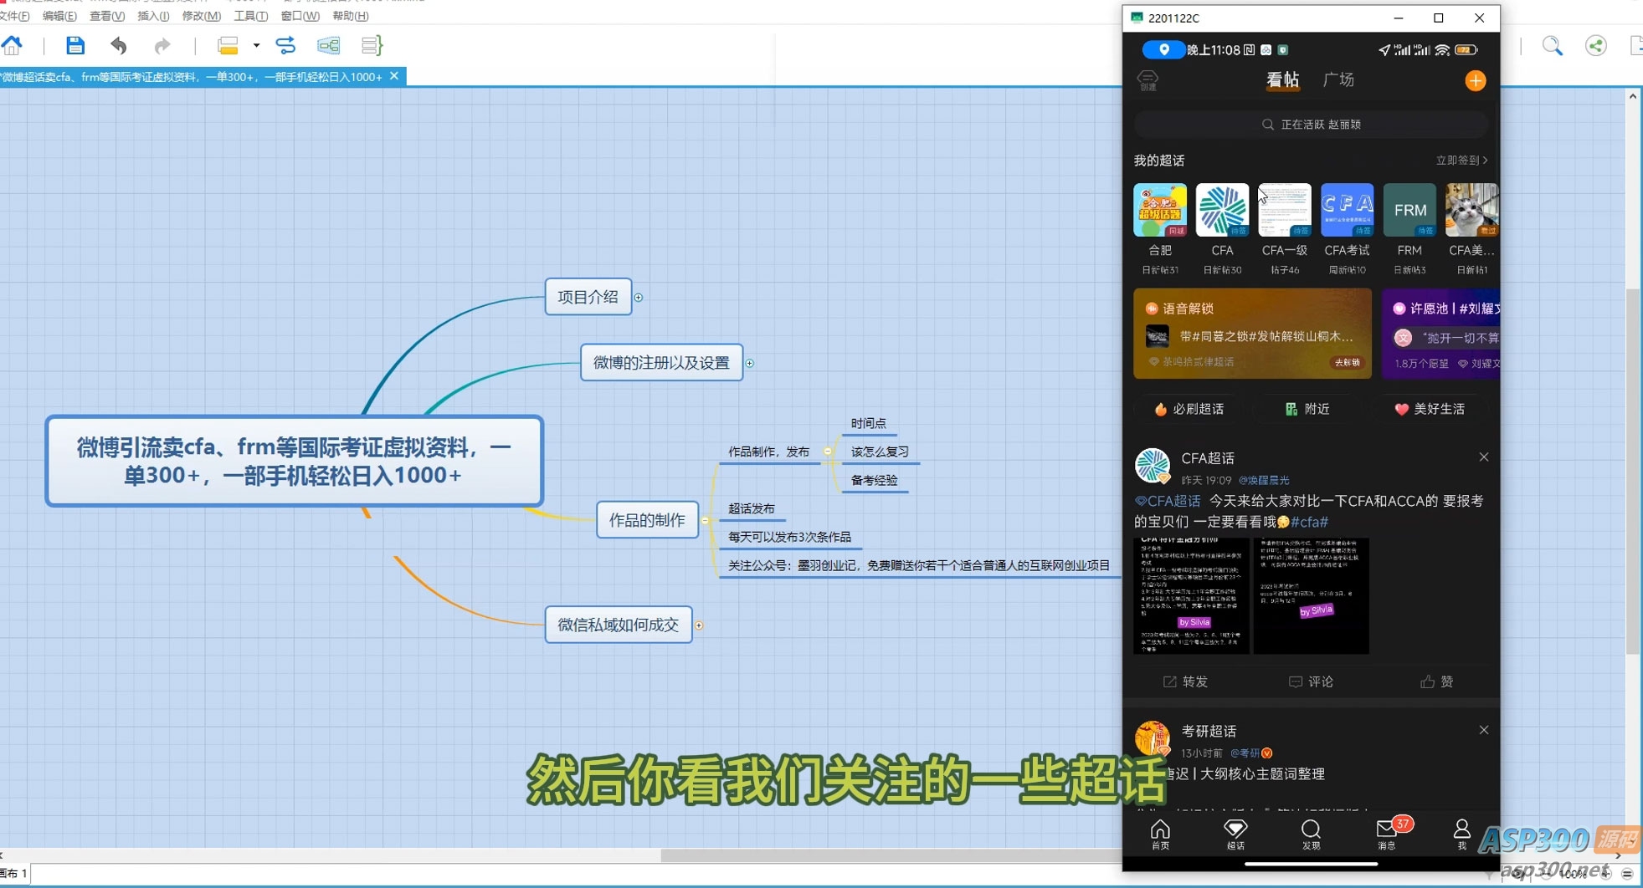Select the 超话发布 subtopic
This screenshot has height=888, width=1643.
(x=752, y=508)
